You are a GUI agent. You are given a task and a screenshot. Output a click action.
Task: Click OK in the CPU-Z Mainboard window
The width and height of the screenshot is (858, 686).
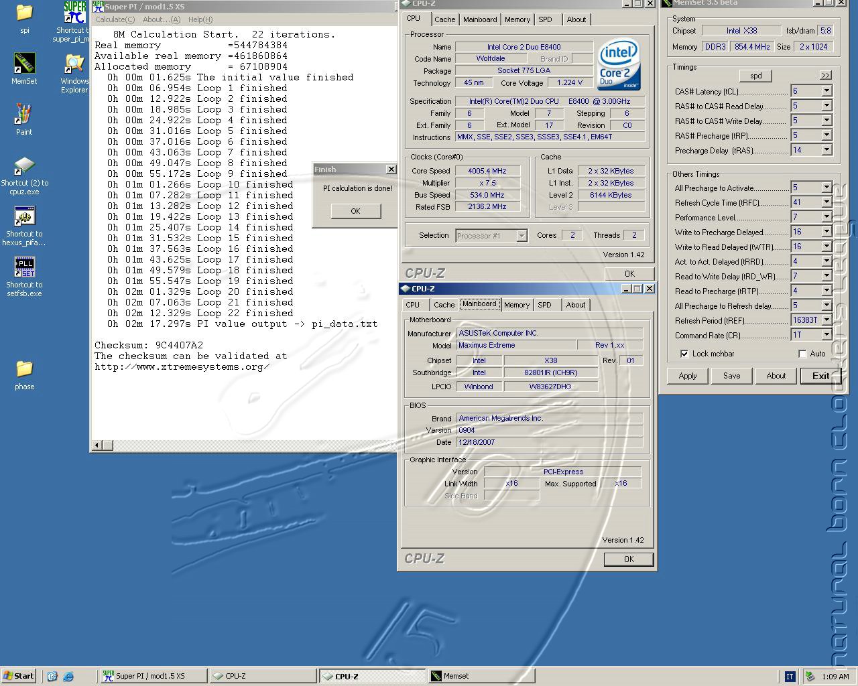[629, 559]
